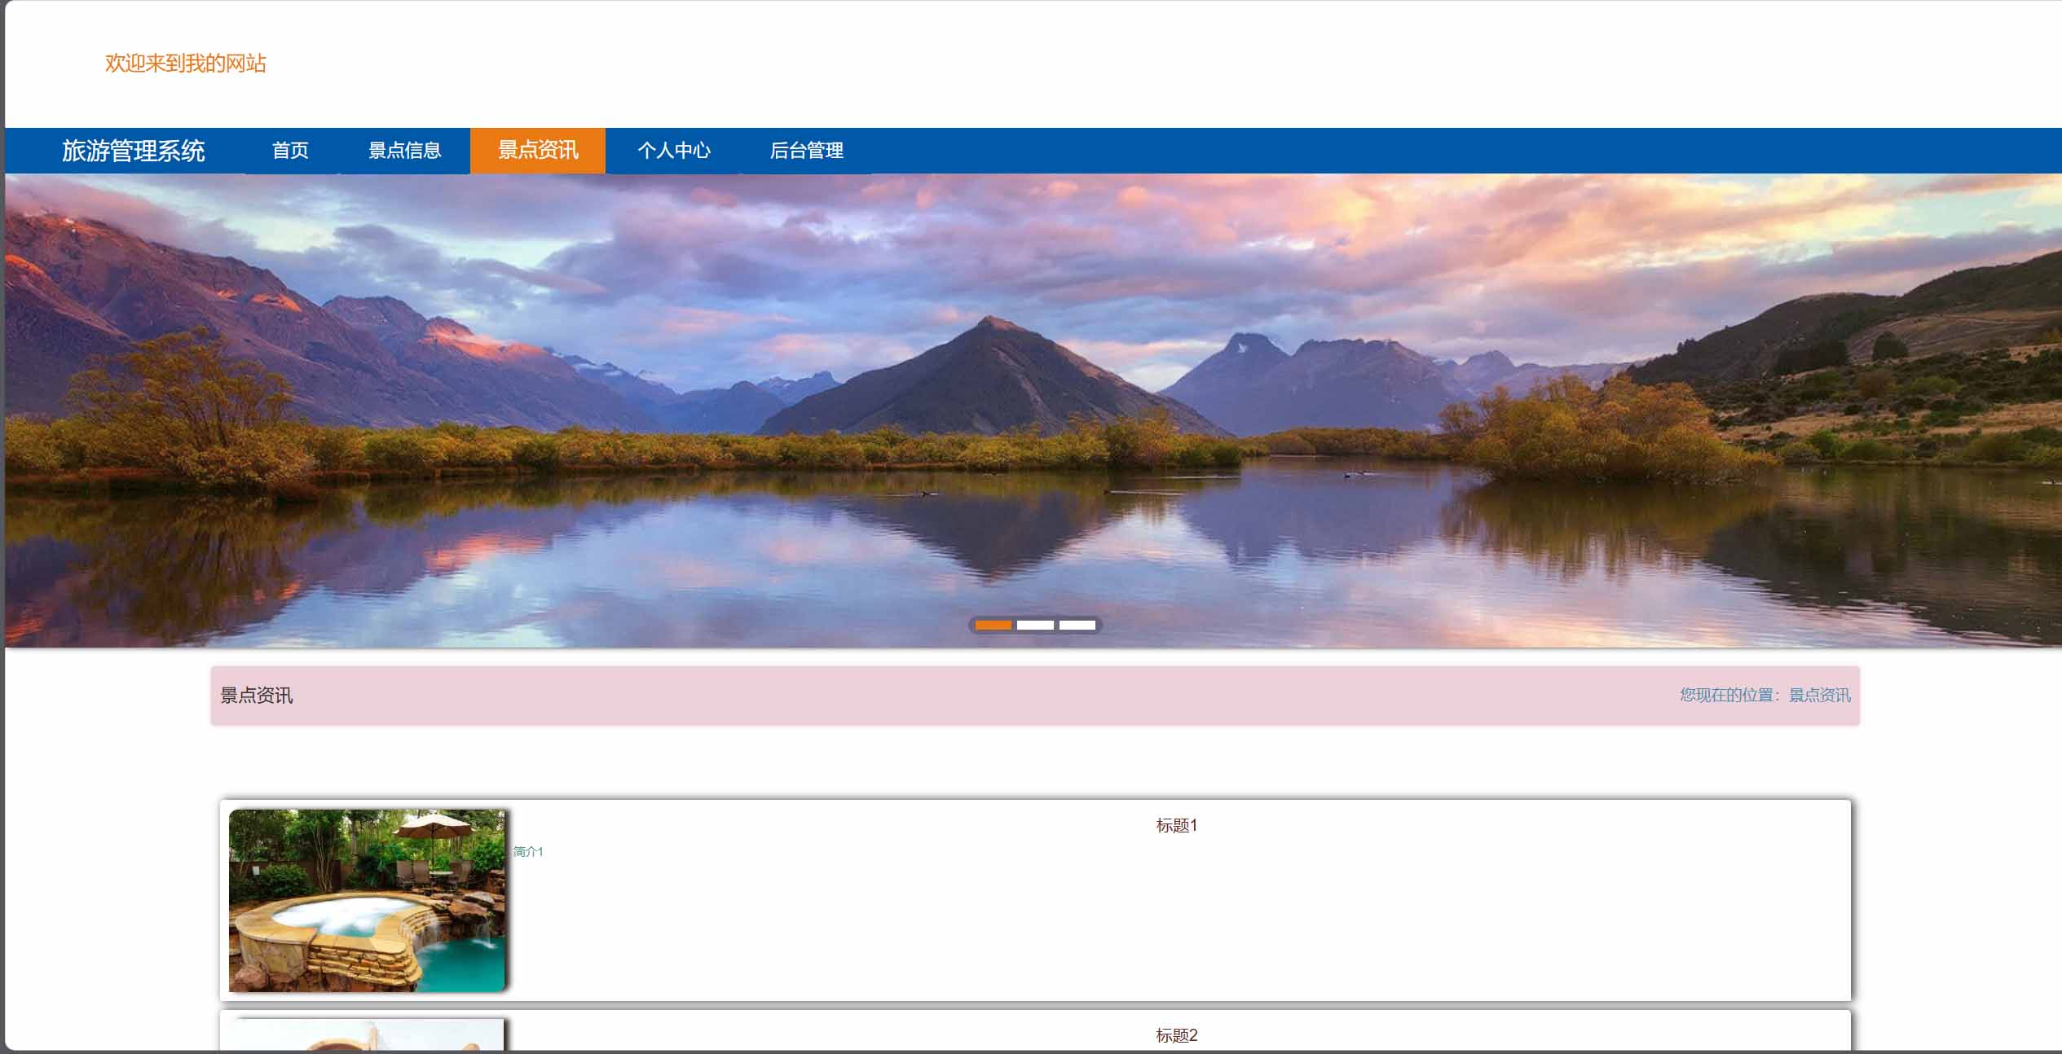2062x1054 pixels.
Task: Open the article titled 标题2
Action: click(1176, 1035)
